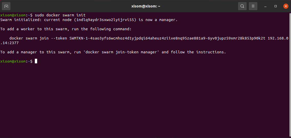Screen dimensions: 291x138
Task: Open the hamburger menu
Action: [253, 6]
